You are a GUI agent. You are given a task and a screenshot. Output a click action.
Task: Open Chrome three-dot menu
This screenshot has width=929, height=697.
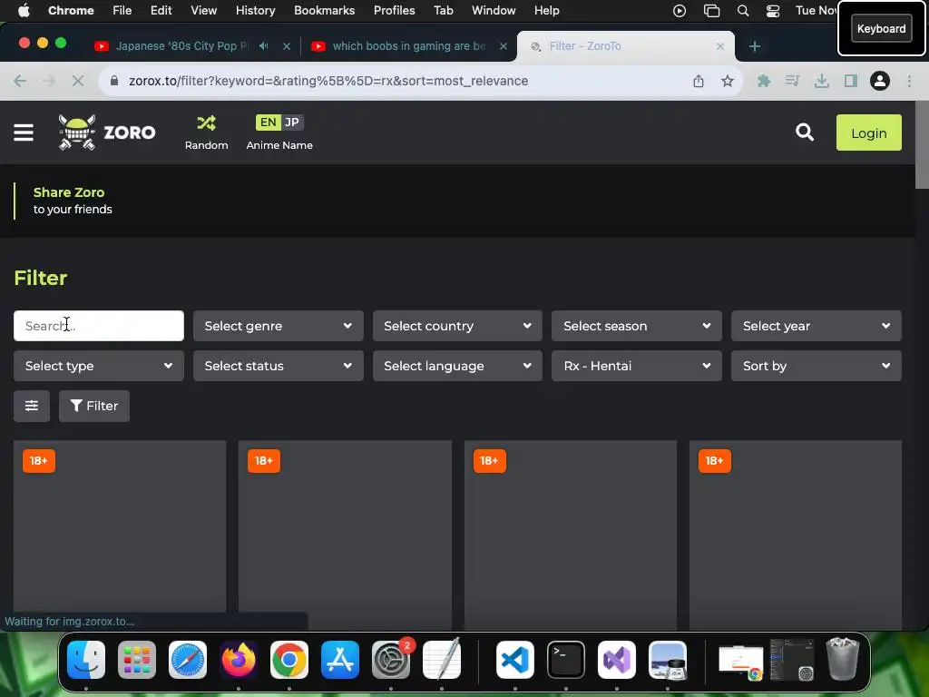(x=909, y=81)
